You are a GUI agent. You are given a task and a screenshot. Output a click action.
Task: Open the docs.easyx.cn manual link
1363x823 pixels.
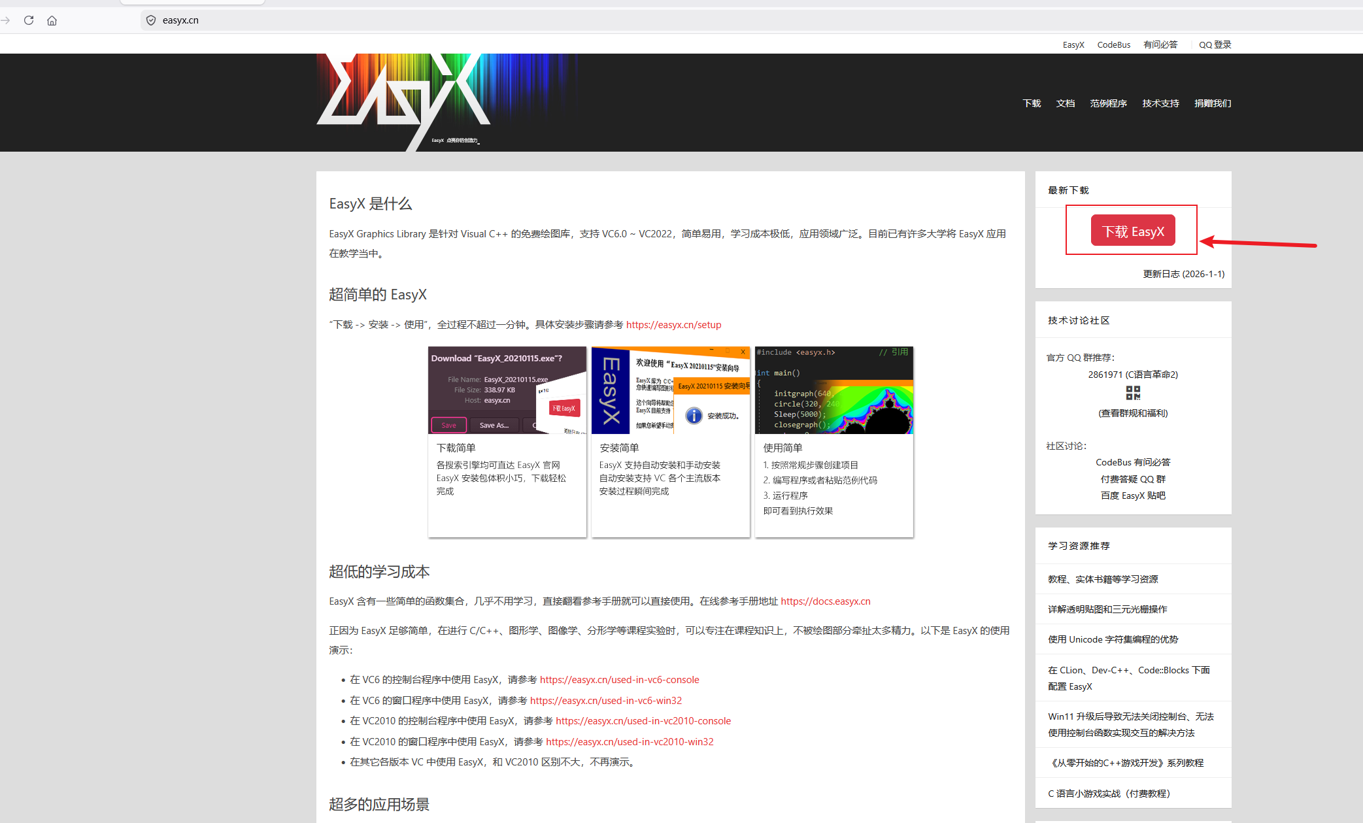(826, 601)
